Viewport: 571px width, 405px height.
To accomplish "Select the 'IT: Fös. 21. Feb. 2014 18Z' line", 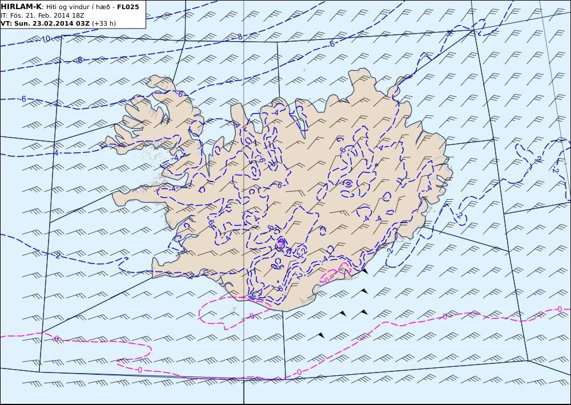I will coord(43,15).
